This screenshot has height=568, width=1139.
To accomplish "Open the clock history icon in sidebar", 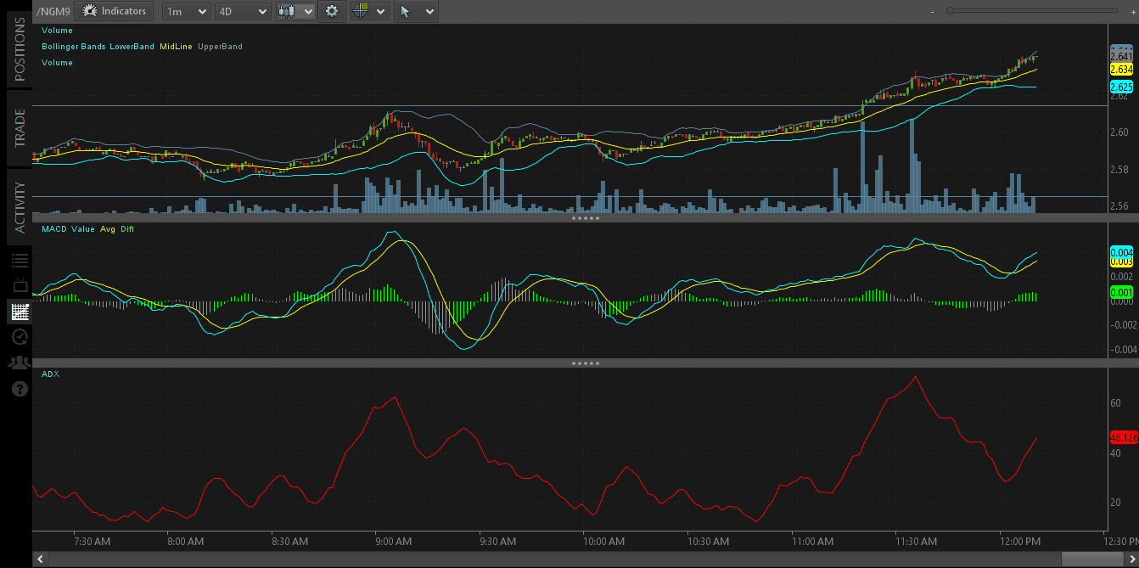I will pos(20,337).
